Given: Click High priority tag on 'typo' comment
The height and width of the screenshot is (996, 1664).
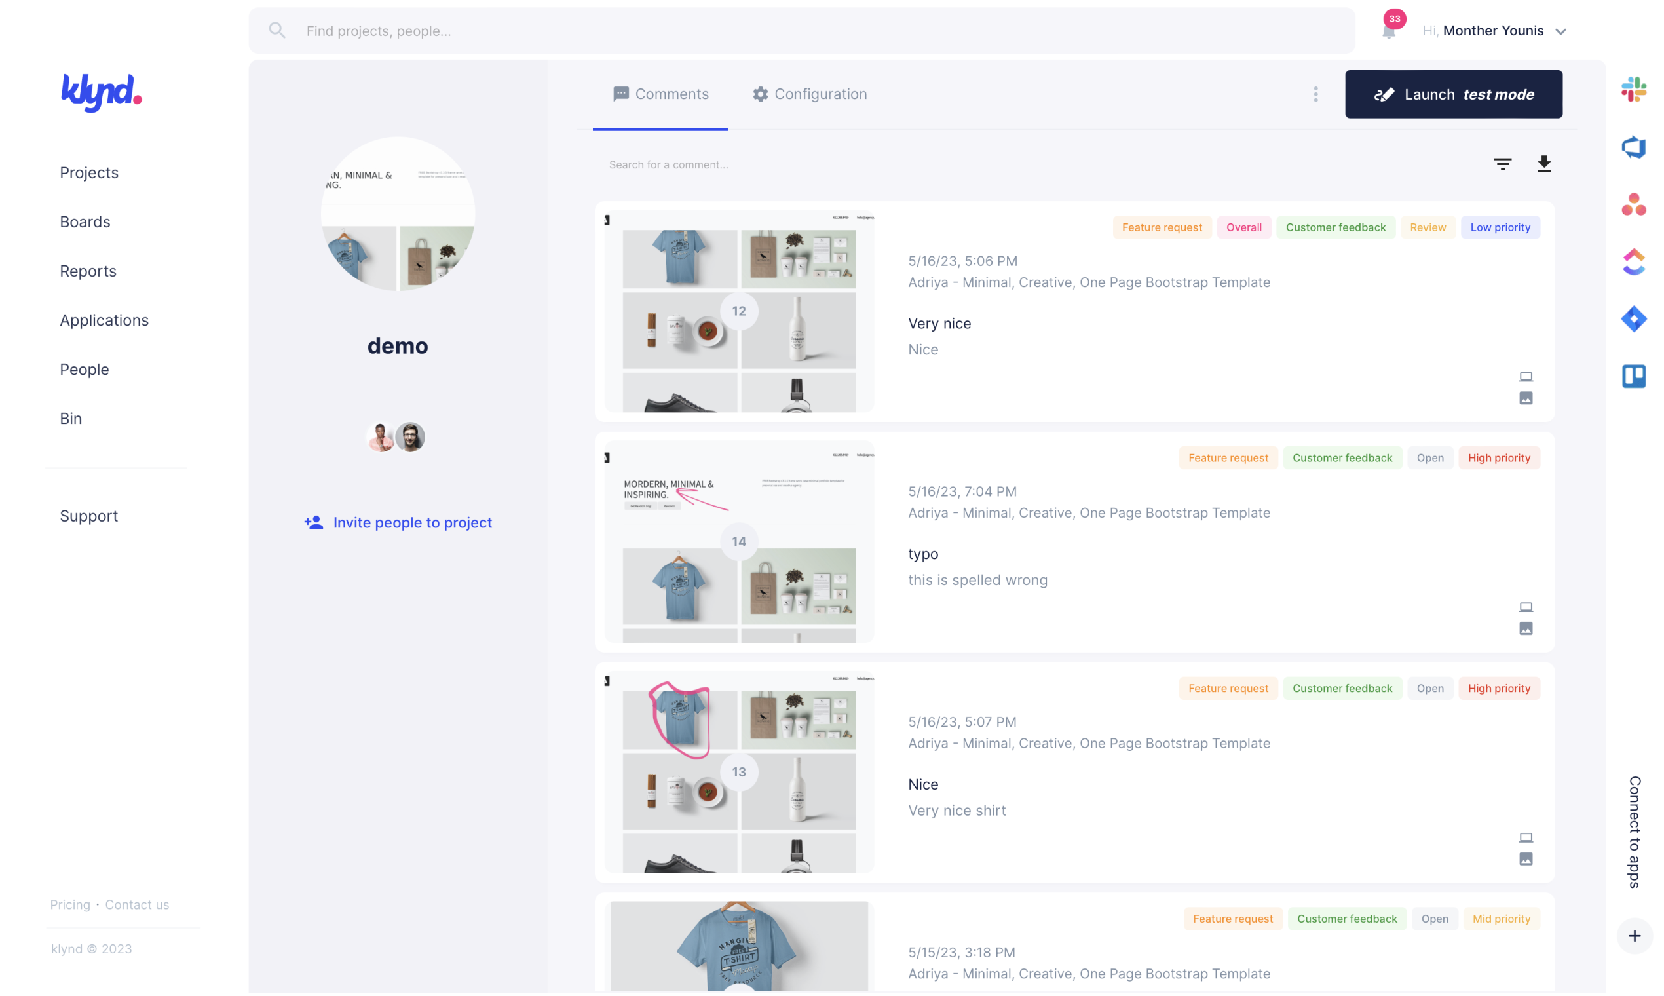Looking at the screenshot, I should click(x=1498, y=457).
